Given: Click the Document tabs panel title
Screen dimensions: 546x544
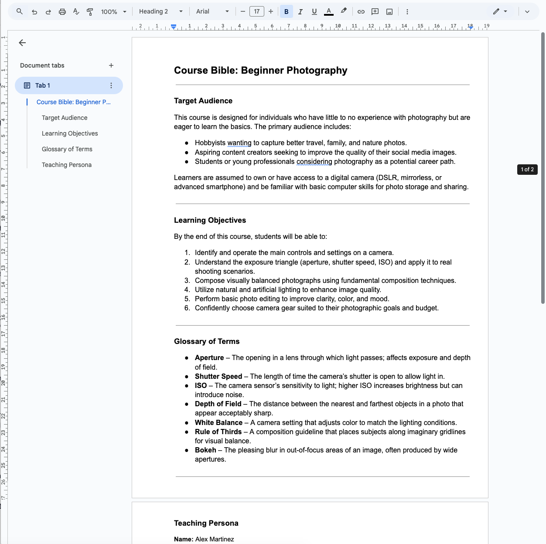Looking at the screenshot, I should (x=42, y=65).
